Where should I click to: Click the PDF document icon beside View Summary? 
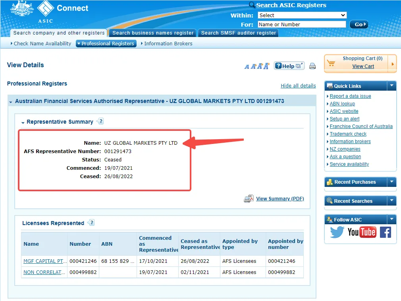(249, 198)
